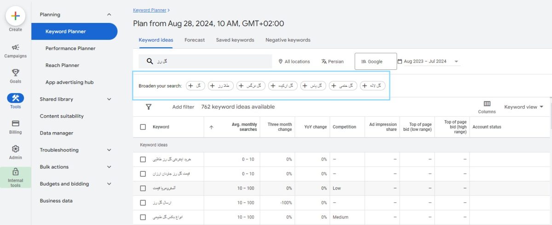Switch to the Keyword ideas tab
Screen dimensions: 552x225
coord(156,40)
